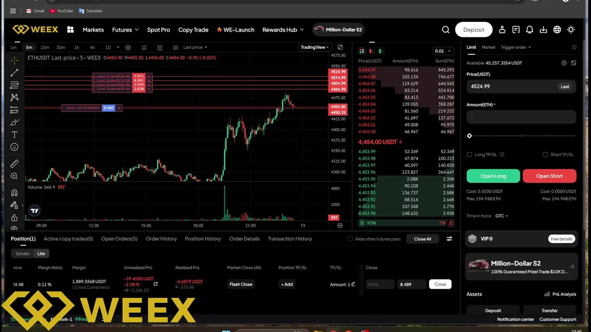Screen dimensions: 591x332
Task: Close the Short position line on chart
Action: 119,108
